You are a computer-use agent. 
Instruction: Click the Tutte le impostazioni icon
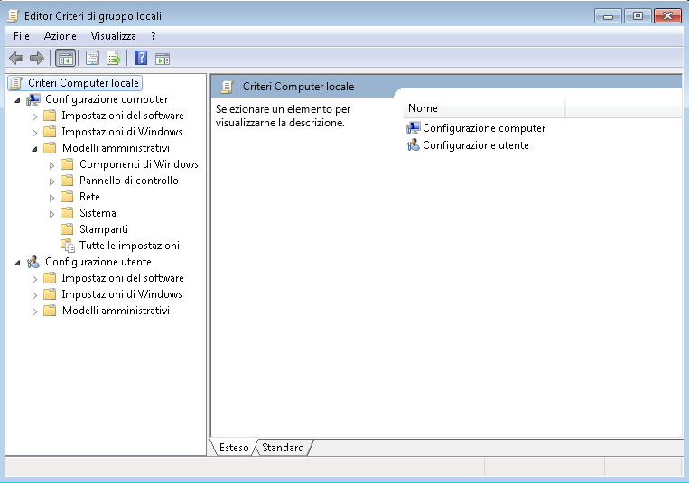(x=68, y=246)
